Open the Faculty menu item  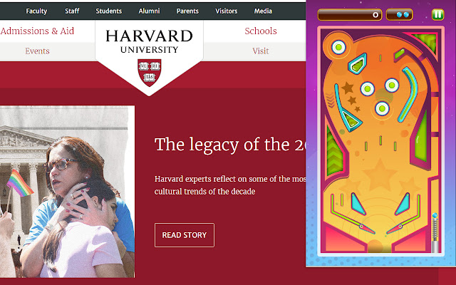[x=36, y=11]
